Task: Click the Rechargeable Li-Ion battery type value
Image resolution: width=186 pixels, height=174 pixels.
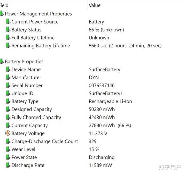Action: [110, 102]
